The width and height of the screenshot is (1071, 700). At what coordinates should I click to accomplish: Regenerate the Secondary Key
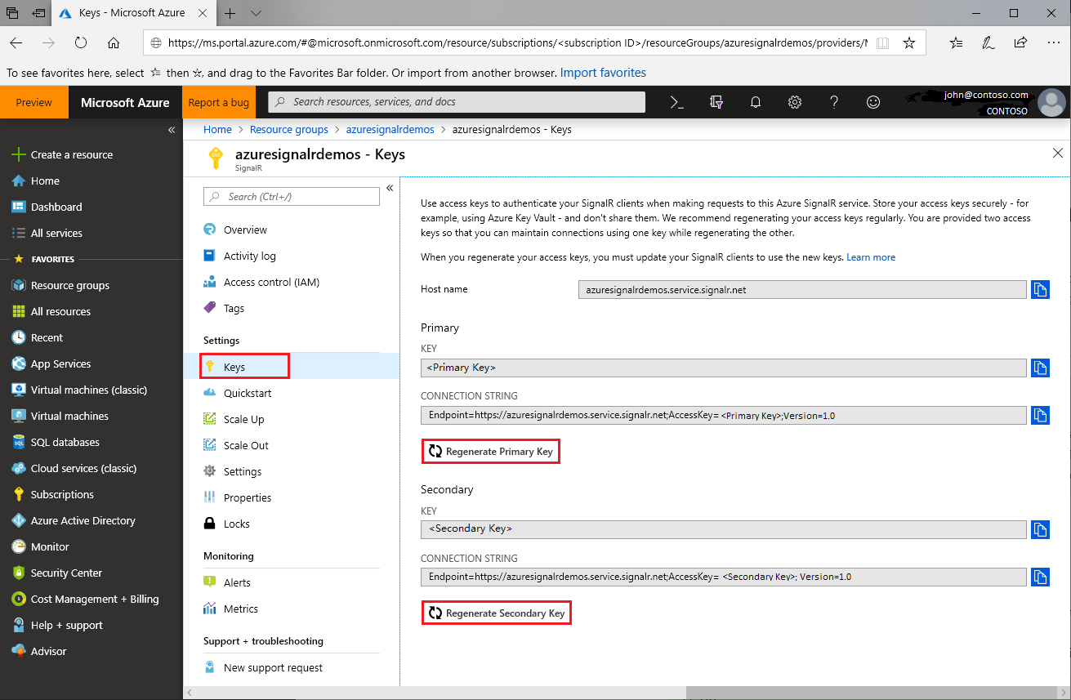tap(496, 612)
